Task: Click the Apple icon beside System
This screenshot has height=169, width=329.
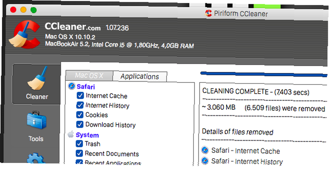Action: (71, 134)
